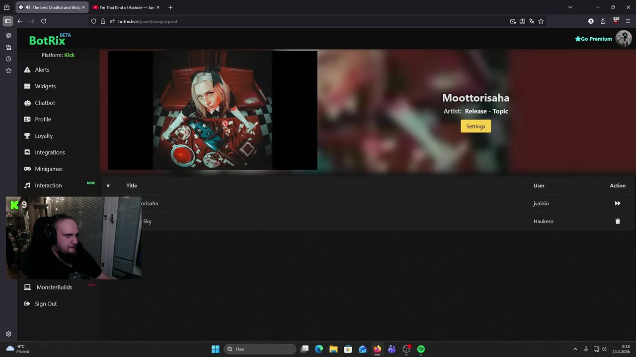This screenshot has height=357, width=636.
Task: Open the list all tabs dropdown
Action: 570,7
